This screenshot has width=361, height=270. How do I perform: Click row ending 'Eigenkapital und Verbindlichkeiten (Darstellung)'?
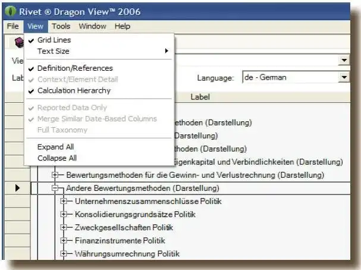[x=259, y=162]
